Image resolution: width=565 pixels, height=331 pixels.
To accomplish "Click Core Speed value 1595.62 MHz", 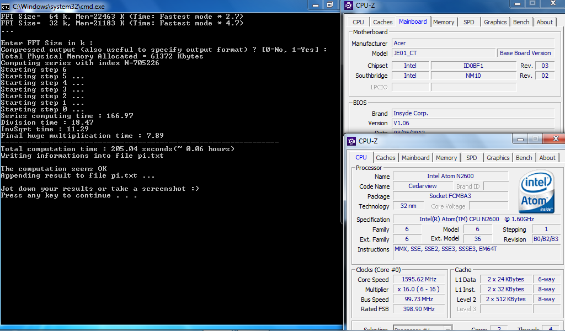I will (x=419, y=280).
